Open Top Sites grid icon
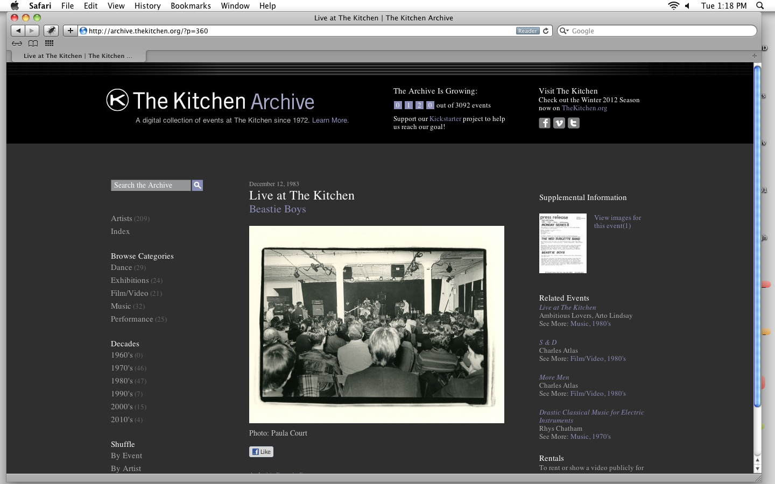The image size is (775, 484). [x=49, y=44]
